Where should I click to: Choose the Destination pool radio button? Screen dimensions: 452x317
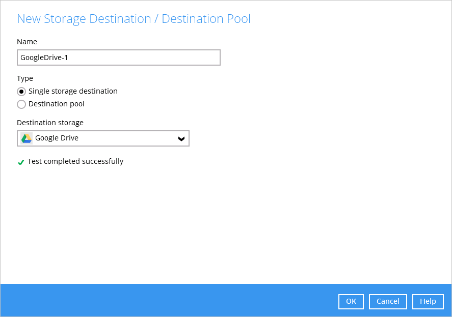tap(21, 104)
